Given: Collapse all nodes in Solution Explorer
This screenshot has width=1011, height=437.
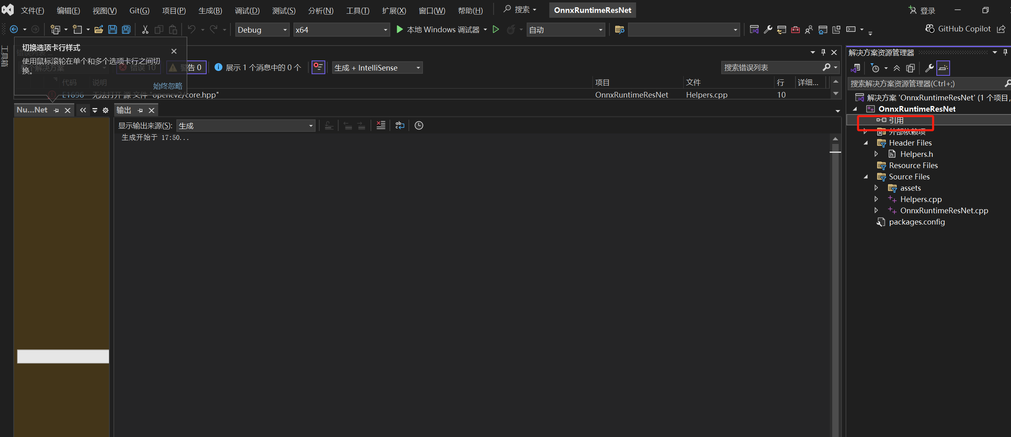Looking at the screenshot, I should 897,68.
